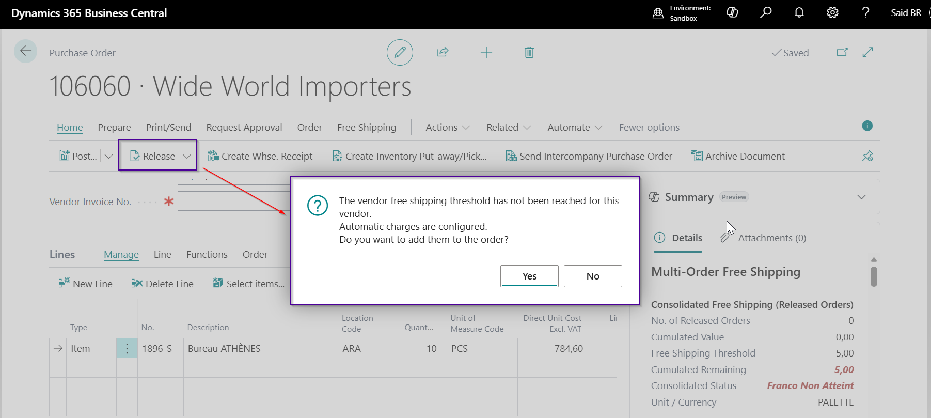Click Send Intercompany Purchase Order
Image resolution: width=931 pixels, height=418 pixels.
589,156
